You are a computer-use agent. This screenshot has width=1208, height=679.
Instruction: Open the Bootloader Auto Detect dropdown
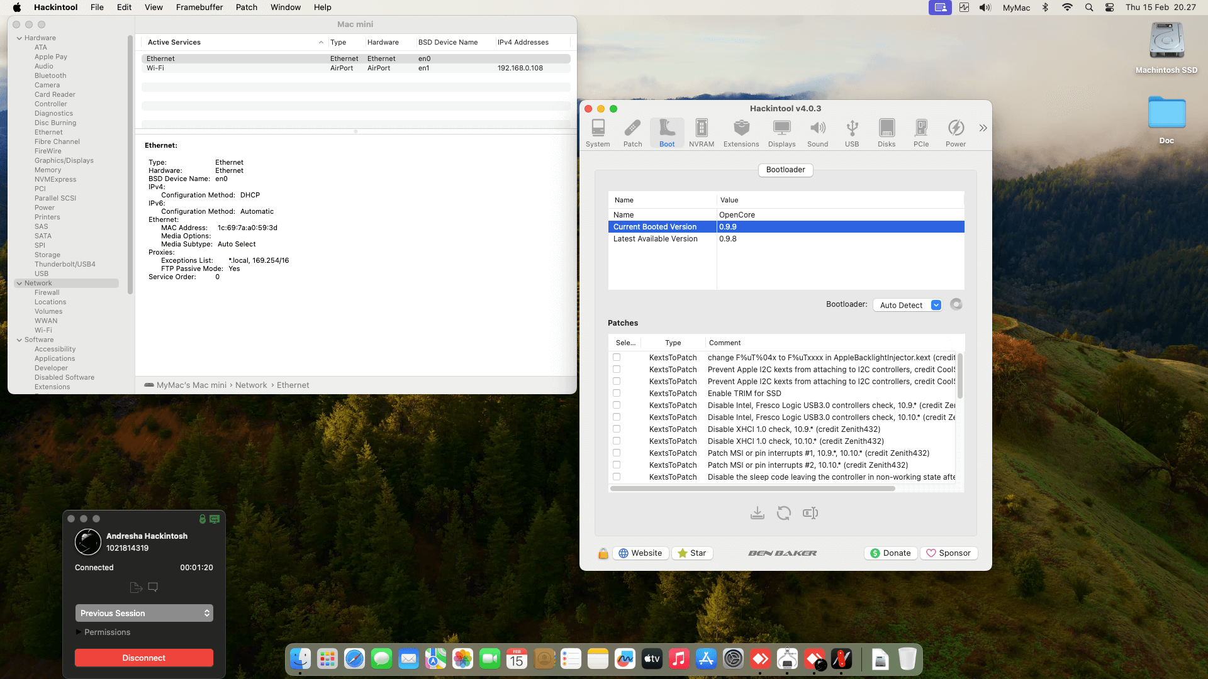[x=908, y=305]
